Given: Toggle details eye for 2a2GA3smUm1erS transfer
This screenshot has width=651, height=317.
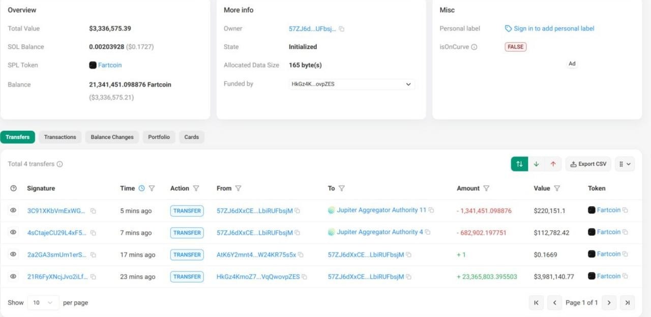Looking at the screenshot, I should pos(14,255).
